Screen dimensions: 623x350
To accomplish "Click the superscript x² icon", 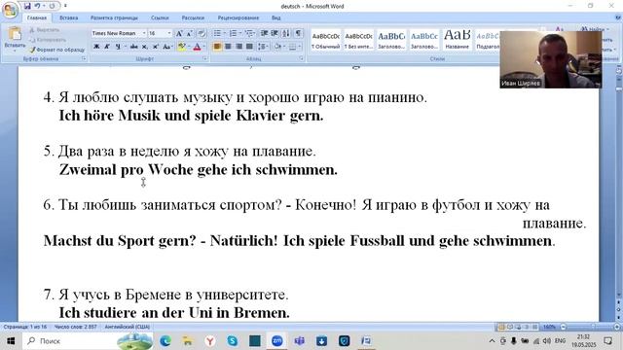I will 156,47.
